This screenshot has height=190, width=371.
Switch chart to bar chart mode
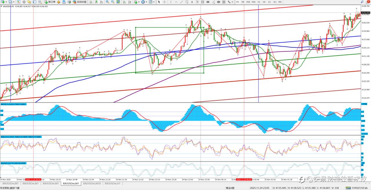tap(91, 2)
